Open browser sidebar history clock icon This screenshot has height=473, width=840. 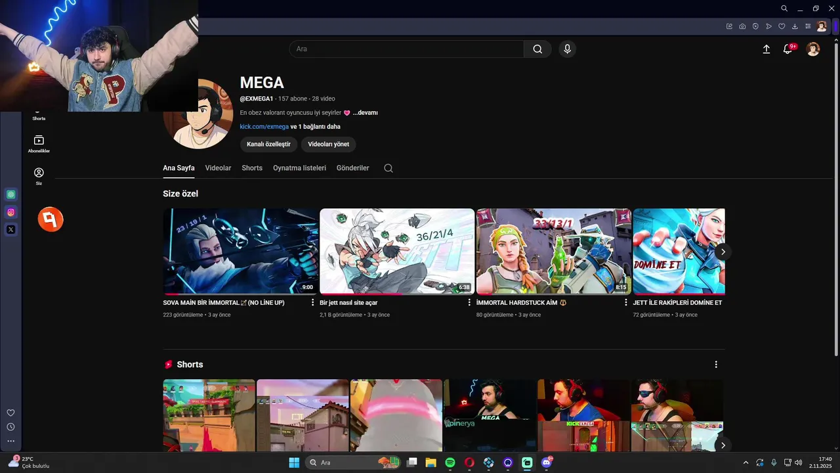tap(10, 427)
